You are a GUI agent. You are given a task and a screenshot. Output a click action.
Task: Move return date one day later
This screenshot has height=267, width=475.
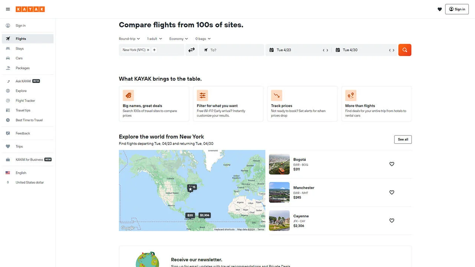point(394,50)
